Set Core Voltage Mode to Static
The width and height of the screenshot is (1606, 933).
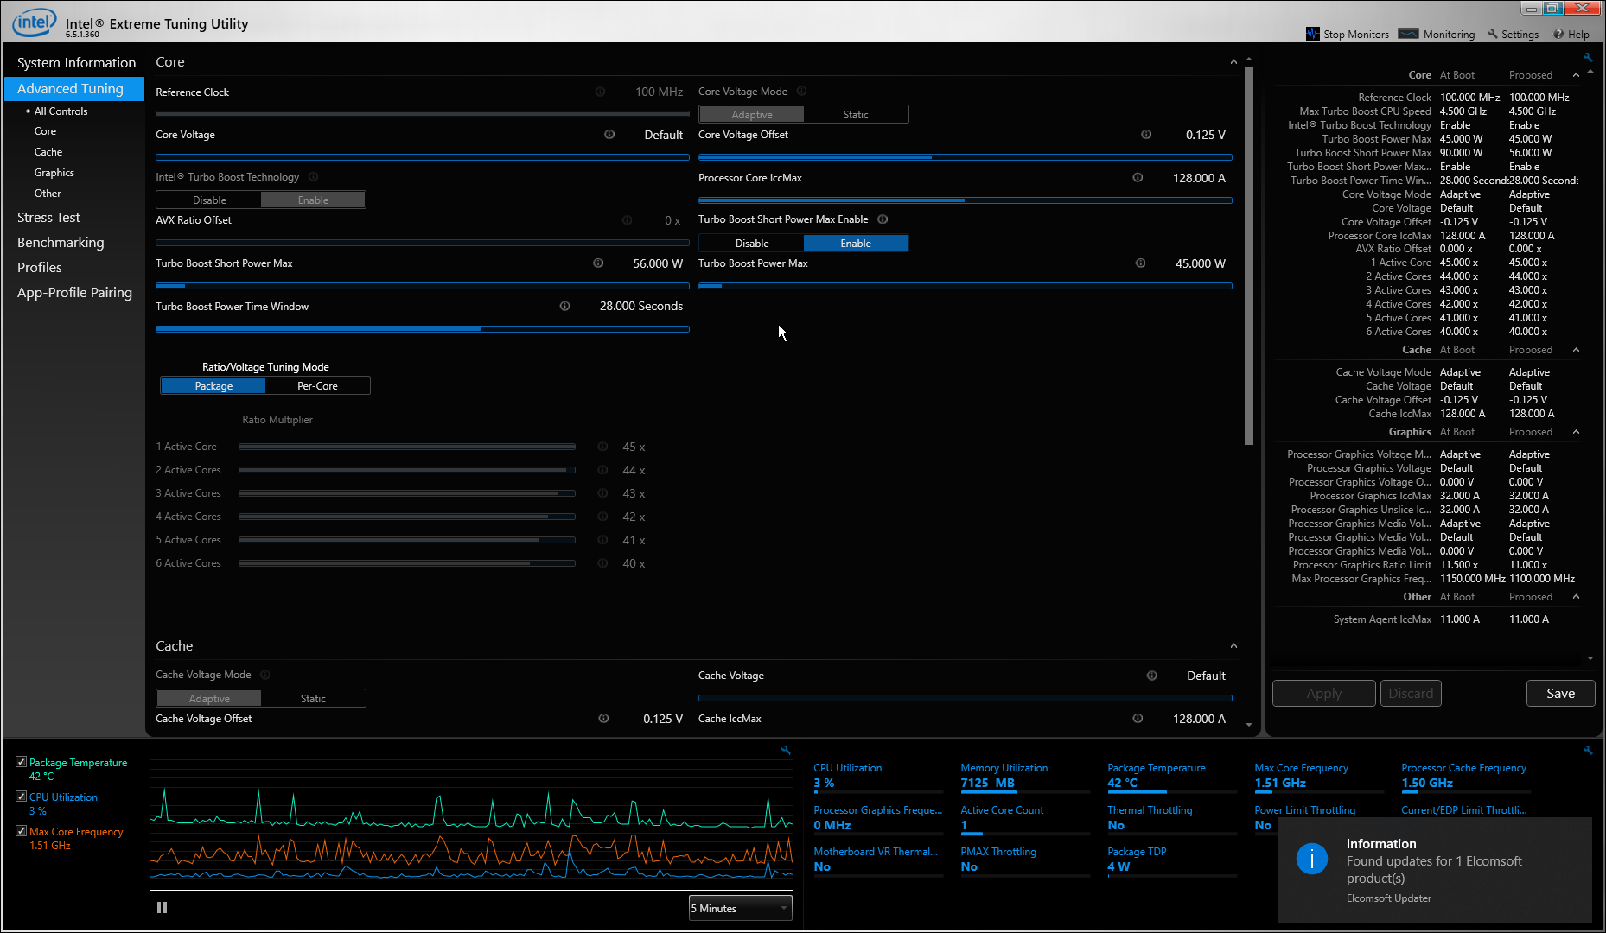pos(855,115)
